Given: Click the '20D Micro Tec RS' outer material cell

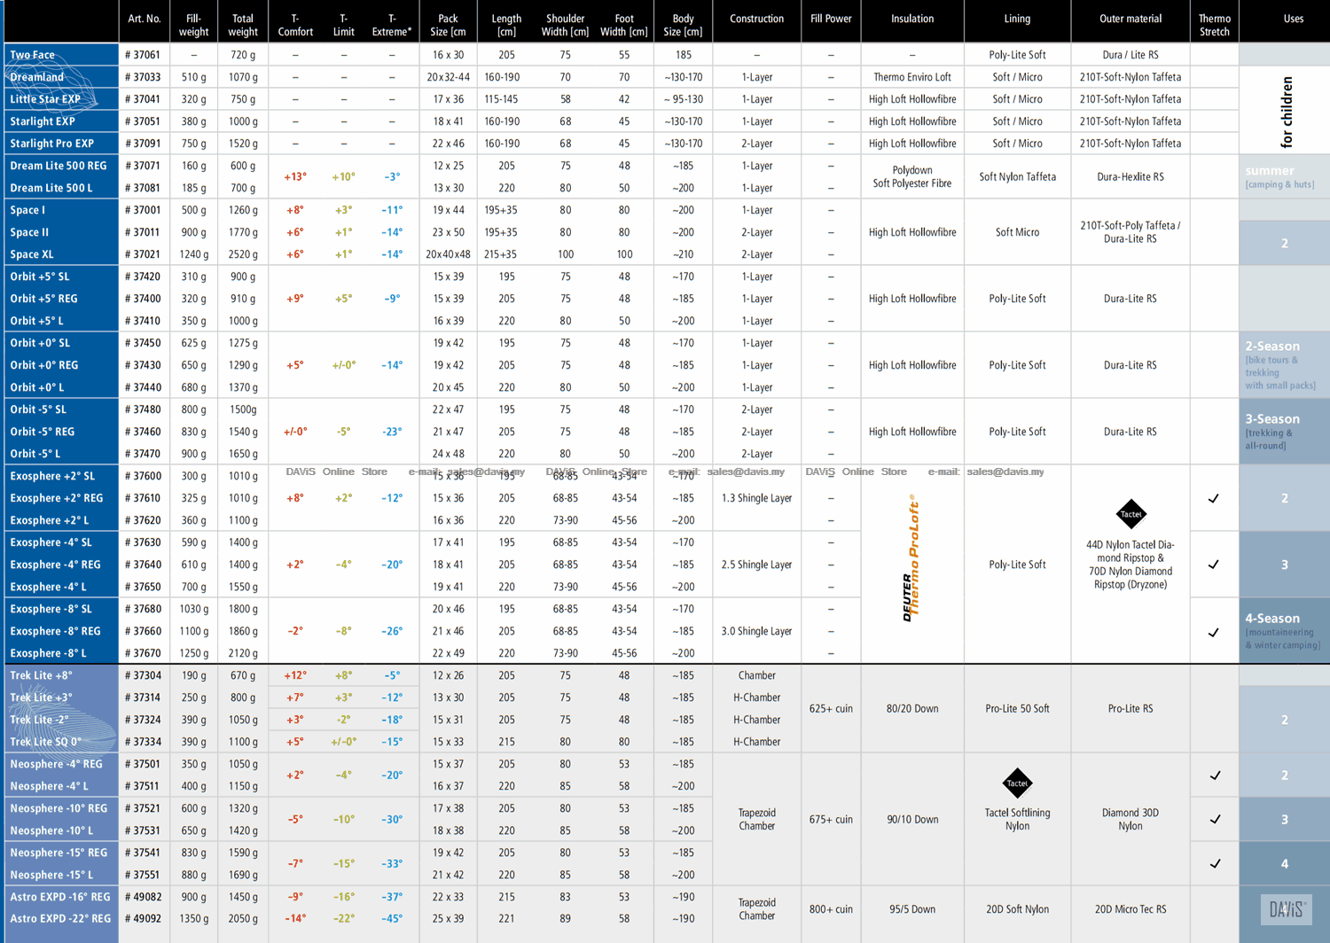Looking at the screenshot, I should click(1130, 908).
